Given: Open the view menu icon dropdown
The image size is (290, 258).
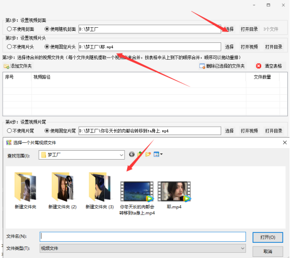Looking at the screenshot, I should pos(158,154).
